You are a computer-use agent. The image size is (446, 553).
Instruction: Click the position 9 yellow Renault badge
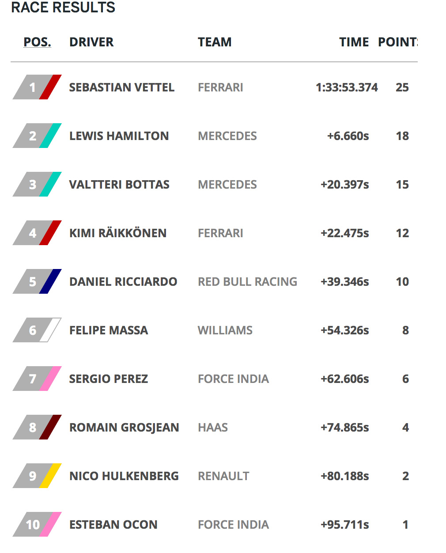37,476
